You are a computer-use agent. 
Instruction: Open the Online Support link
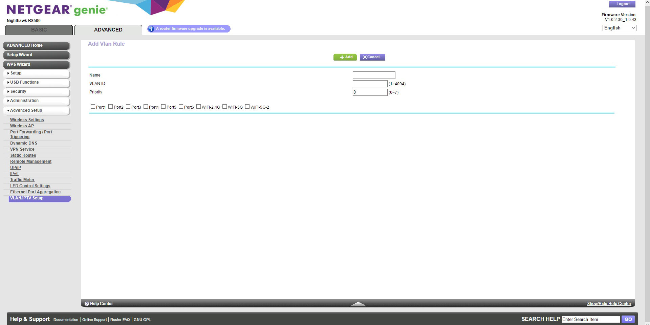tap(94, 320)
